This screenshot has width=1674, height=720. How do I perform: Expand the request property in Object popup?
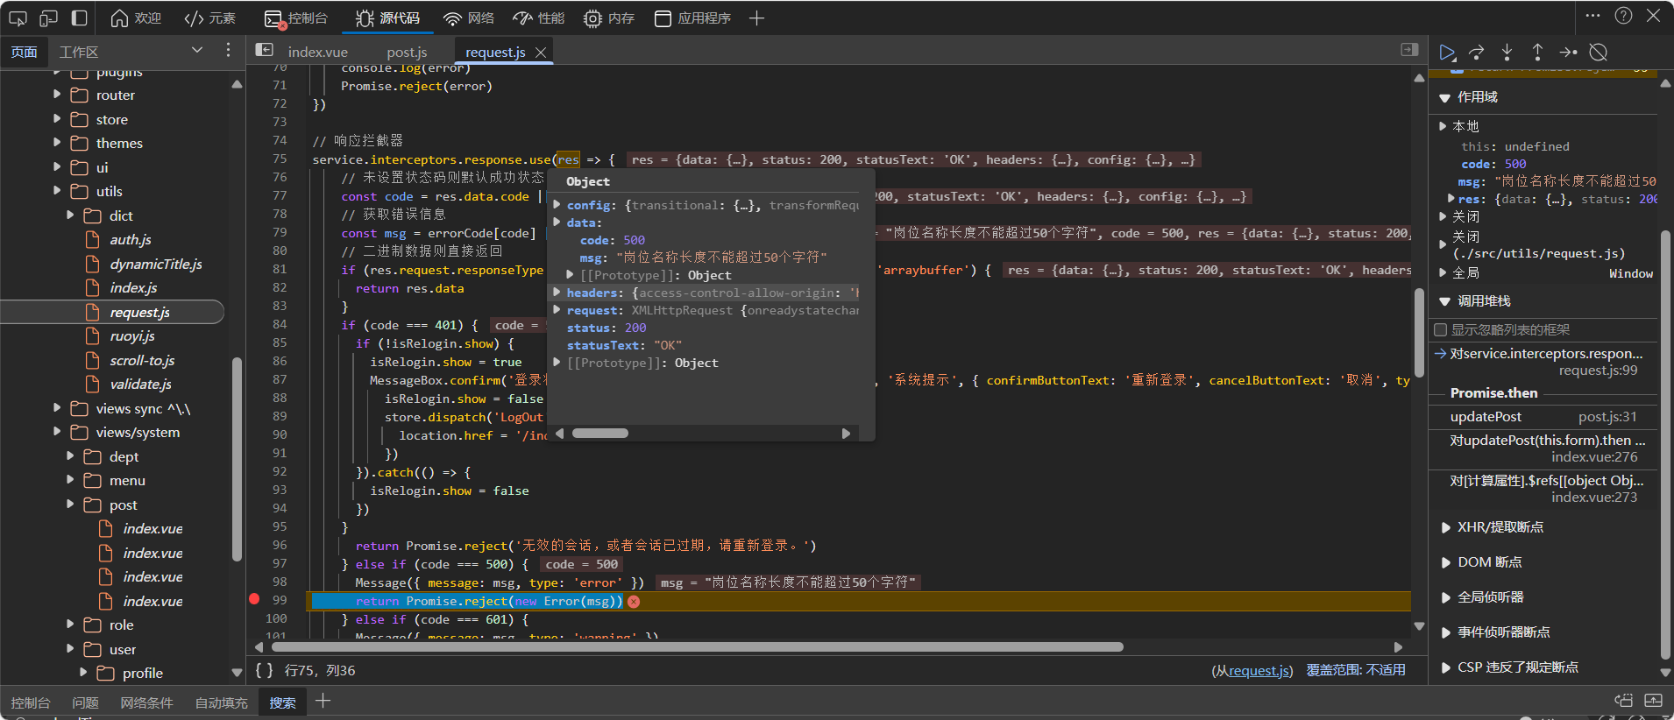tap(557, 310)
